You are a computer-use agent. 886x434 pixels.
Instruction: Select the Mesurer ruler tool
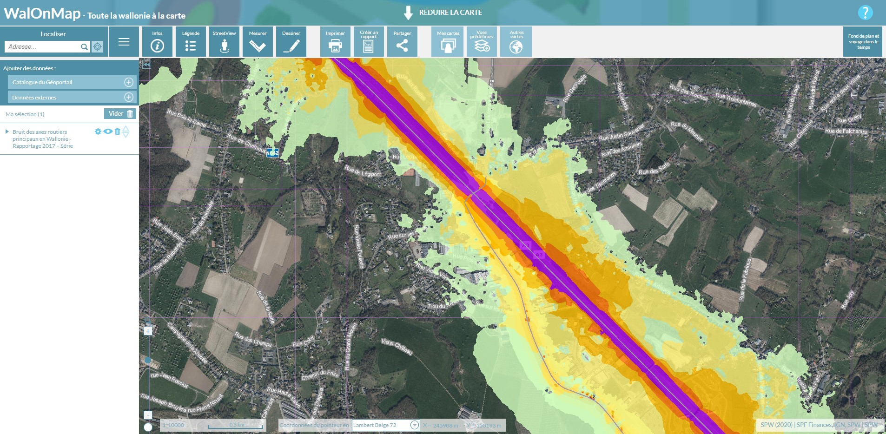coord(258,42)
